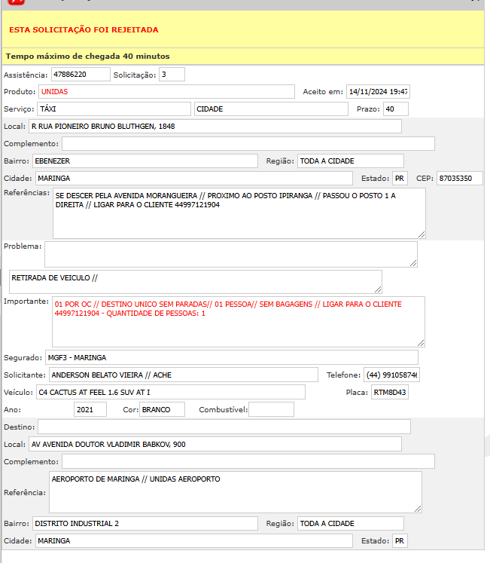Click the Prazo field with value 40
Screen dimensions: 490x563
click(396, 109)
